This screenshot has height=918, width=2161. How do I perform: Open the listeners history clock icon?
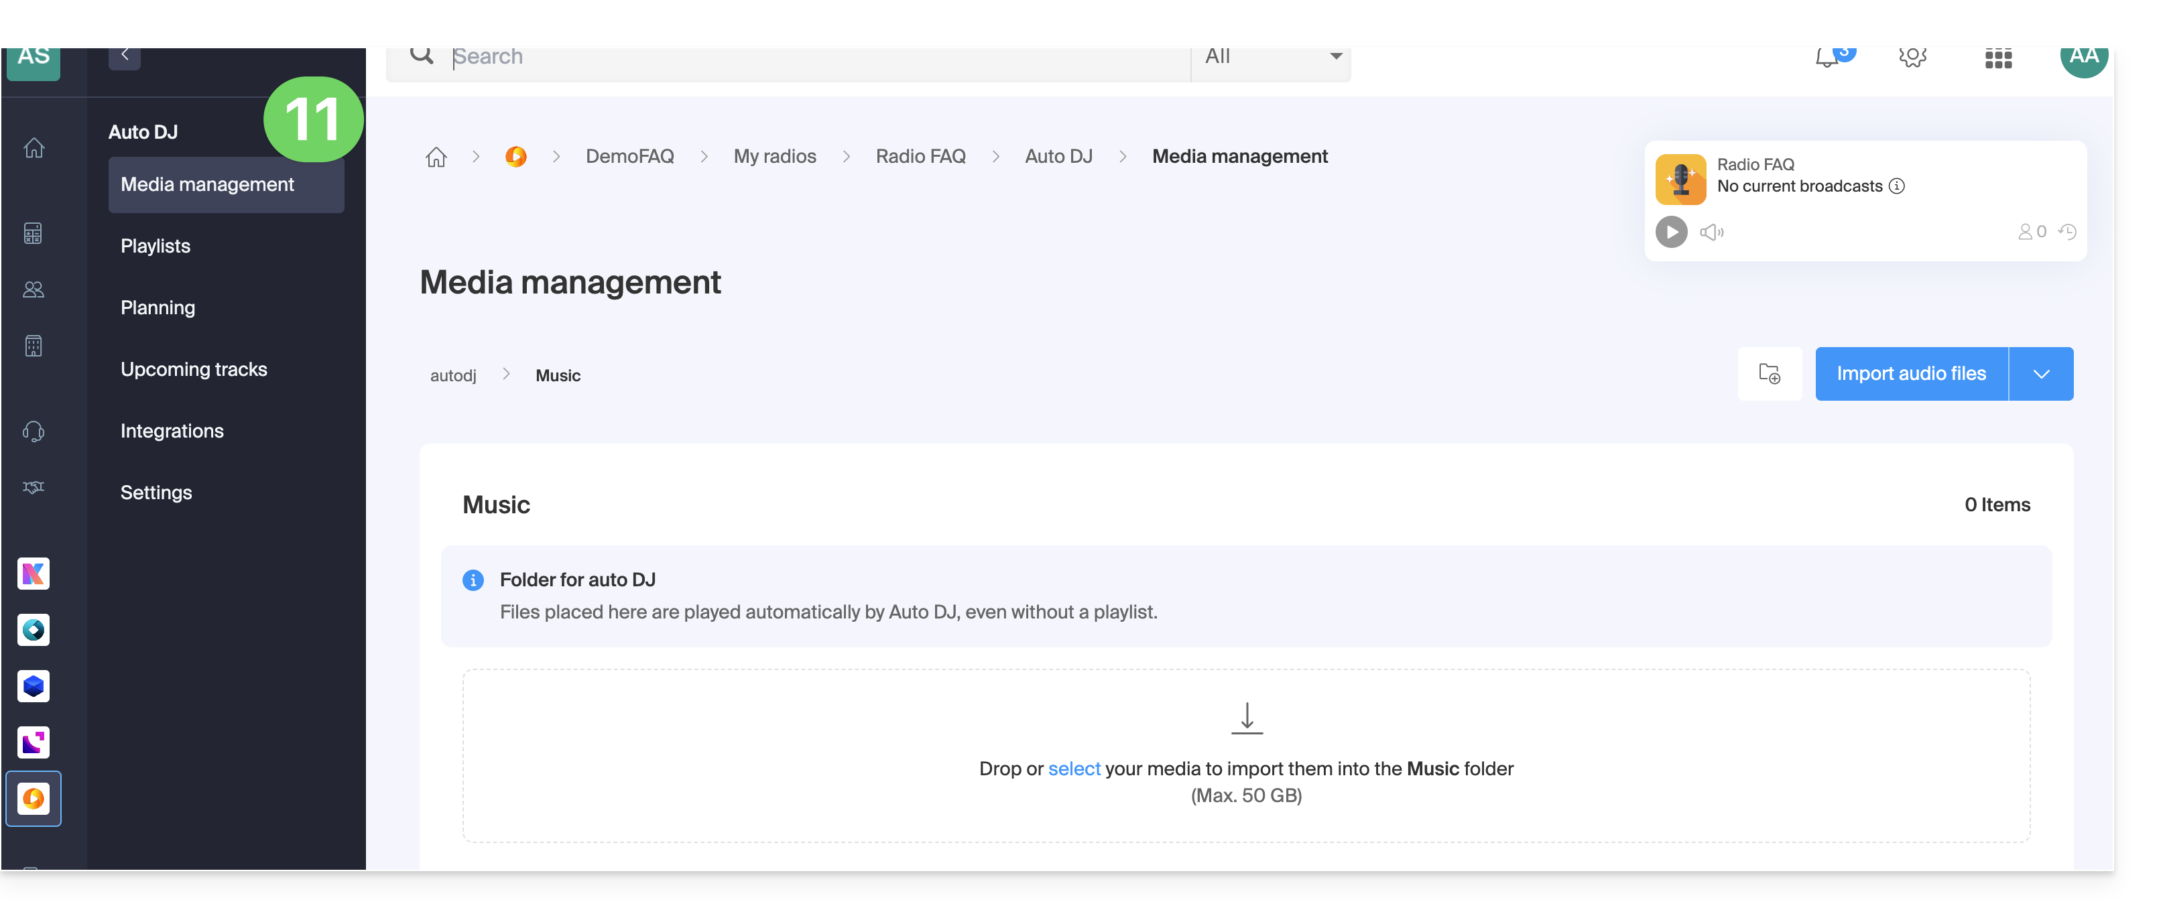click(x=2068, y=231)
